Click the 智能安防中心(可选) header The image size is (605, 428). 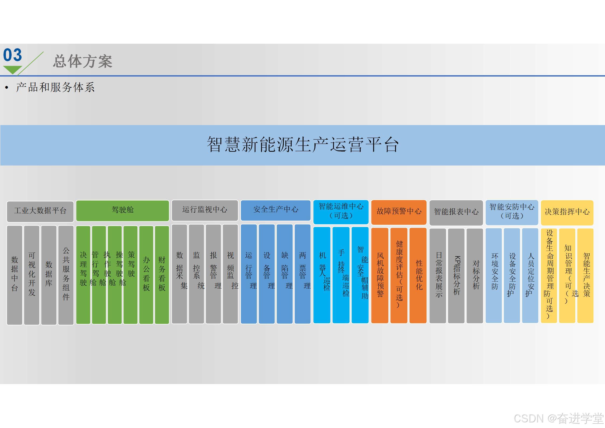tap(512, 212)
